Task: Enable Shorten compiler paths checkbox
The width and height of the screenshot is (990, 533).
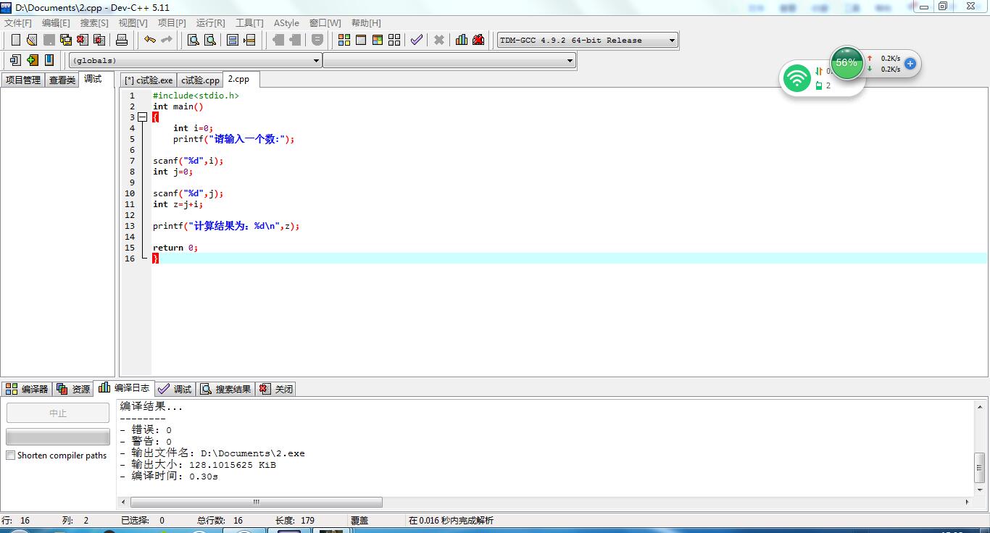Action: pyautogui.click(x=10, y=456)
